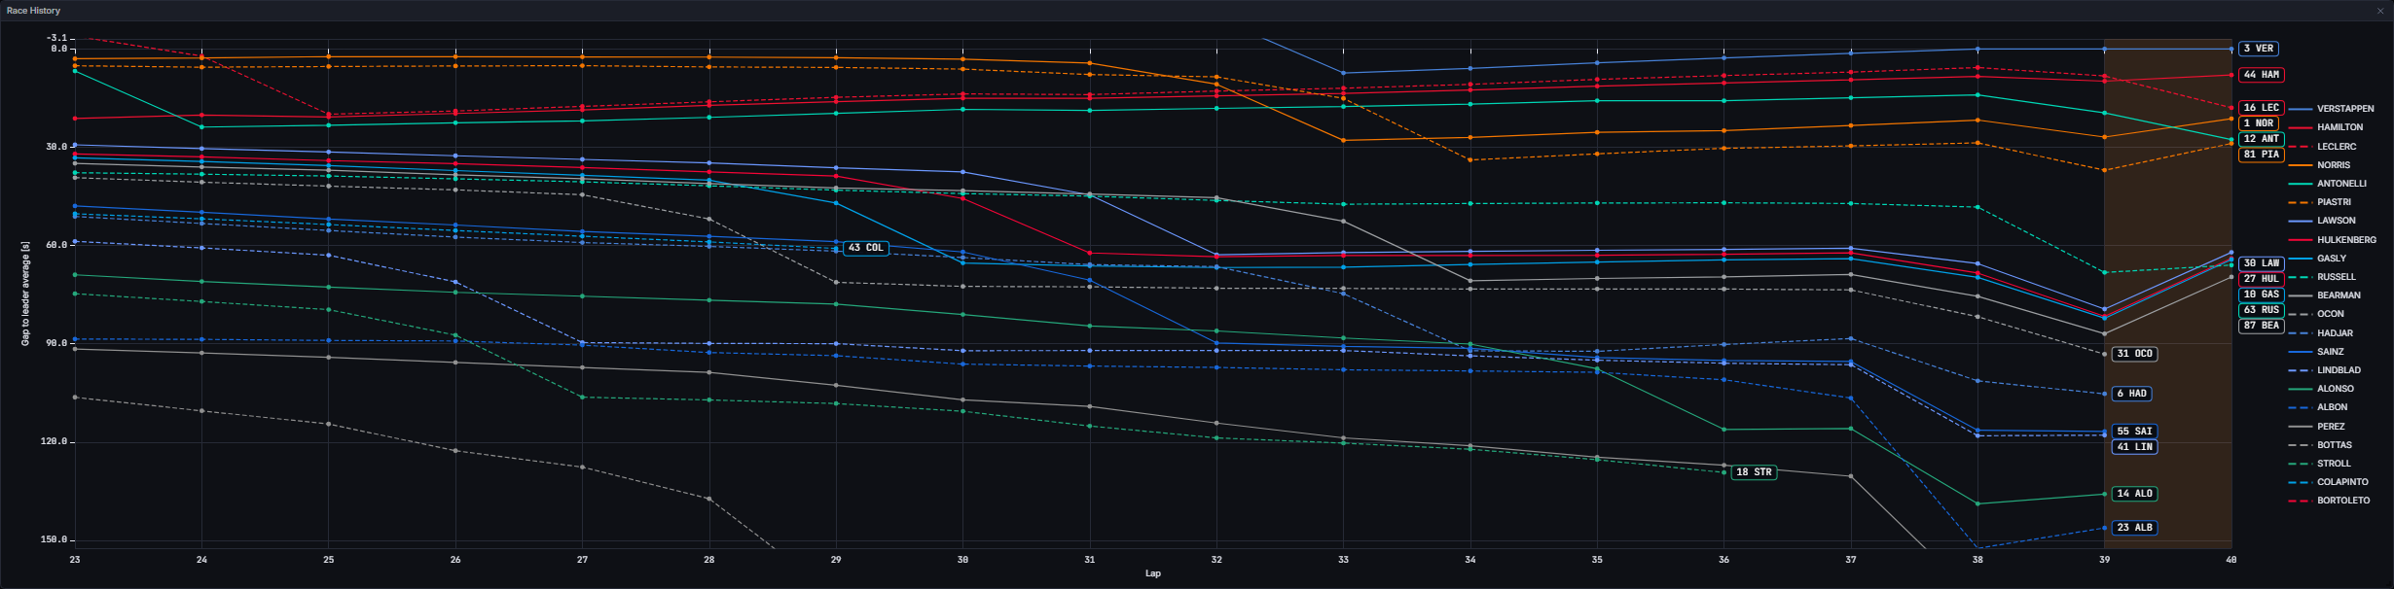Toggle RUSSELL legend entry
2394x589 pixels.
2322,277
